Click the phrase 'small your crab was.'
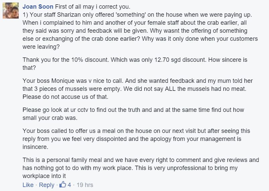This screenshot has height=191, width=269. click(x=50, y=118)
